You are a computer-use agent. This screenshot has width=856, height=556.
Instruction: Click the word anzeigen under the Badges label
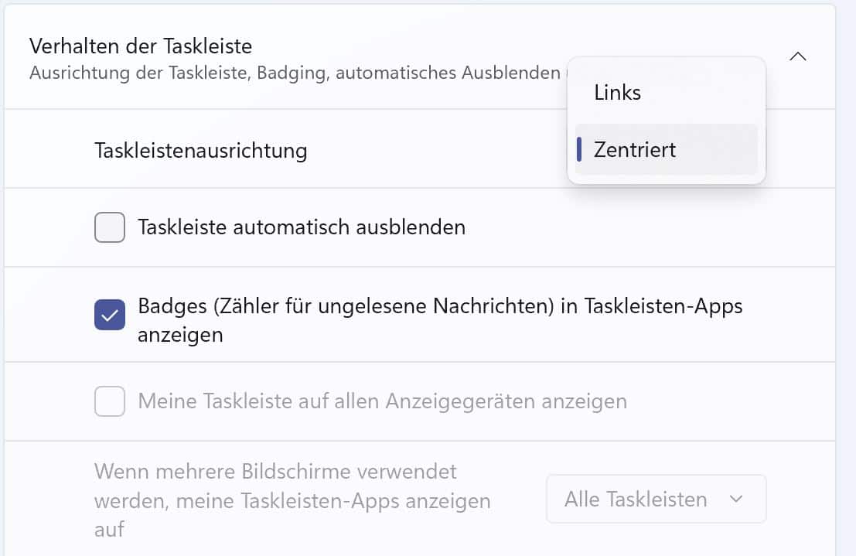pyautogui.click(x=180, y=335)
